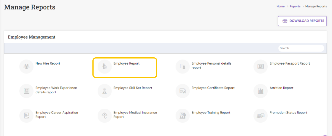Click the Employee Management section heading
Image resolution: width=332 pixels, height=136 pixels.
32,37
